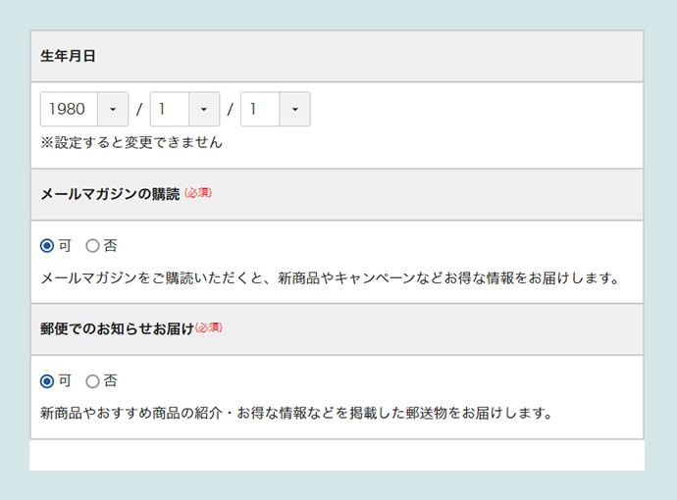Click the postal mail description sentence
The image size is (677, 500).
pyautogui.click(x=296, y=413)
